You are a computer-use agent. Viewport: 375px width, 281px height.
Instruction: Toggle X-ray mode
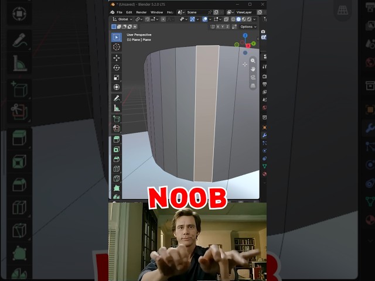tap(226, 19)
